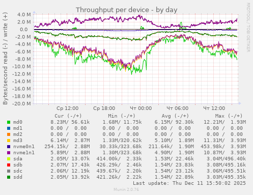Click the 'Avg (-/+)' column header
This screenshot has height=195, width=253.
(175, 116)
